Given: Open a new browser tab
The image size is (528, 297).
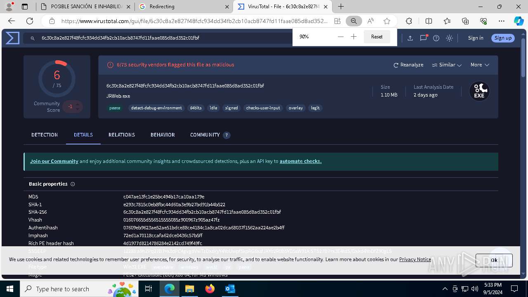Looking at the screenshot, I should (341, 7).
